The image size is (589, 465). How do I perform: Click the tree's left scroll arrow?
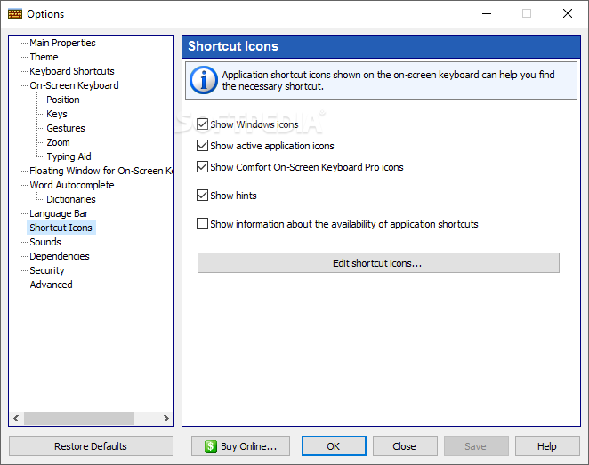point(16,418)
